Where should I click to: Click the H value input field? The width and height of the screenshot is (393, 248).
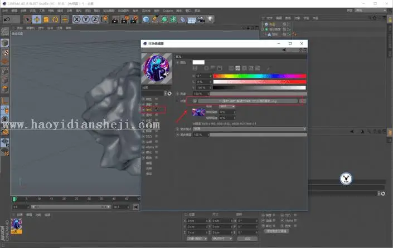pyautogui.click(x=203, y=76)
